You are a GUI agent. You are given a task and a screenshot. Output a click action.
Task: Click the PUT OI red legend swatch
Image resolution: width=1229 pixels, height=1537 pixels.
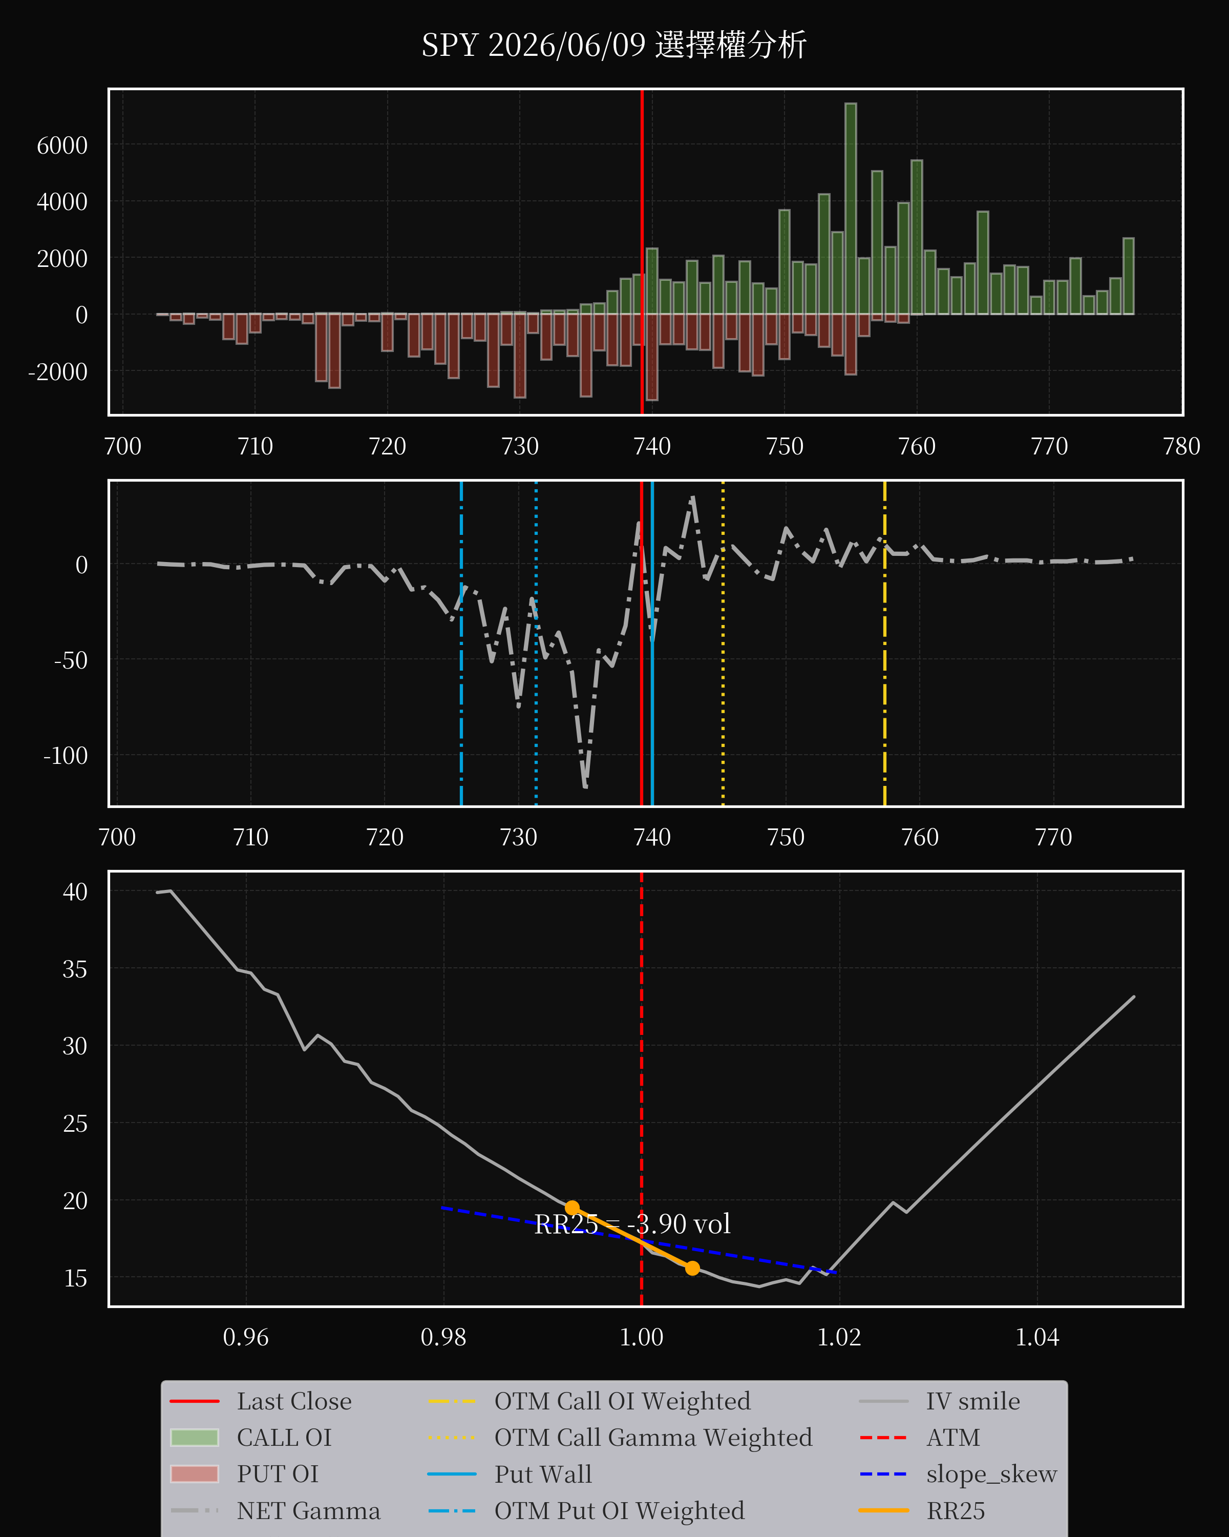(x=195, y=1473)
